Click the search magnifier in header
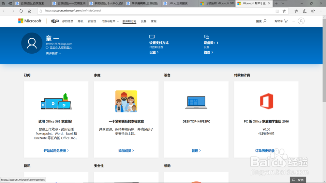Viewport: 326px width, 183px height. point(265,21)
